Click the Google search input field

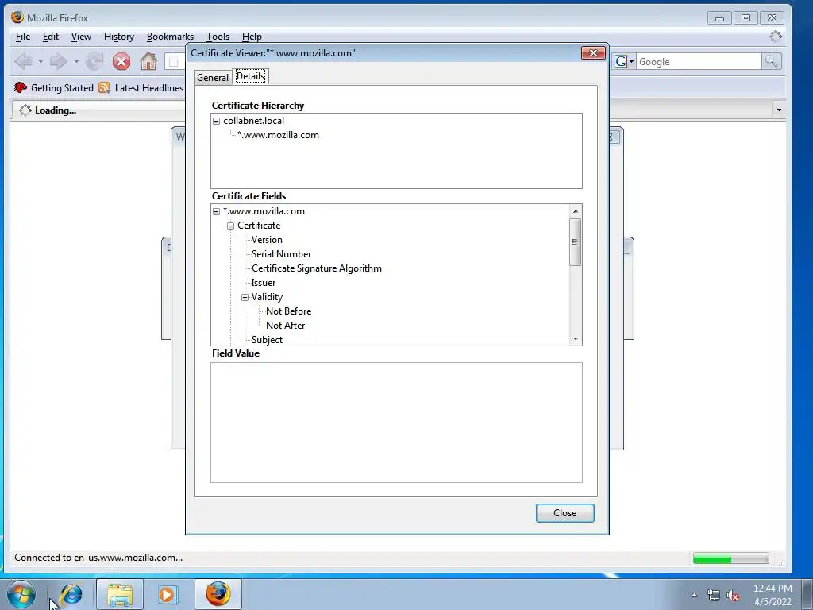pyautogui.click(x=699, y=61)
